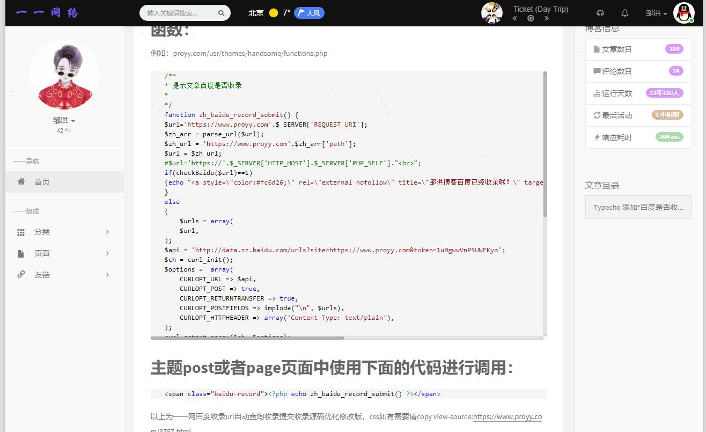The image size is (706, 432).
Task: Click the grid icon beside 分类
Action: coord(21,232)
